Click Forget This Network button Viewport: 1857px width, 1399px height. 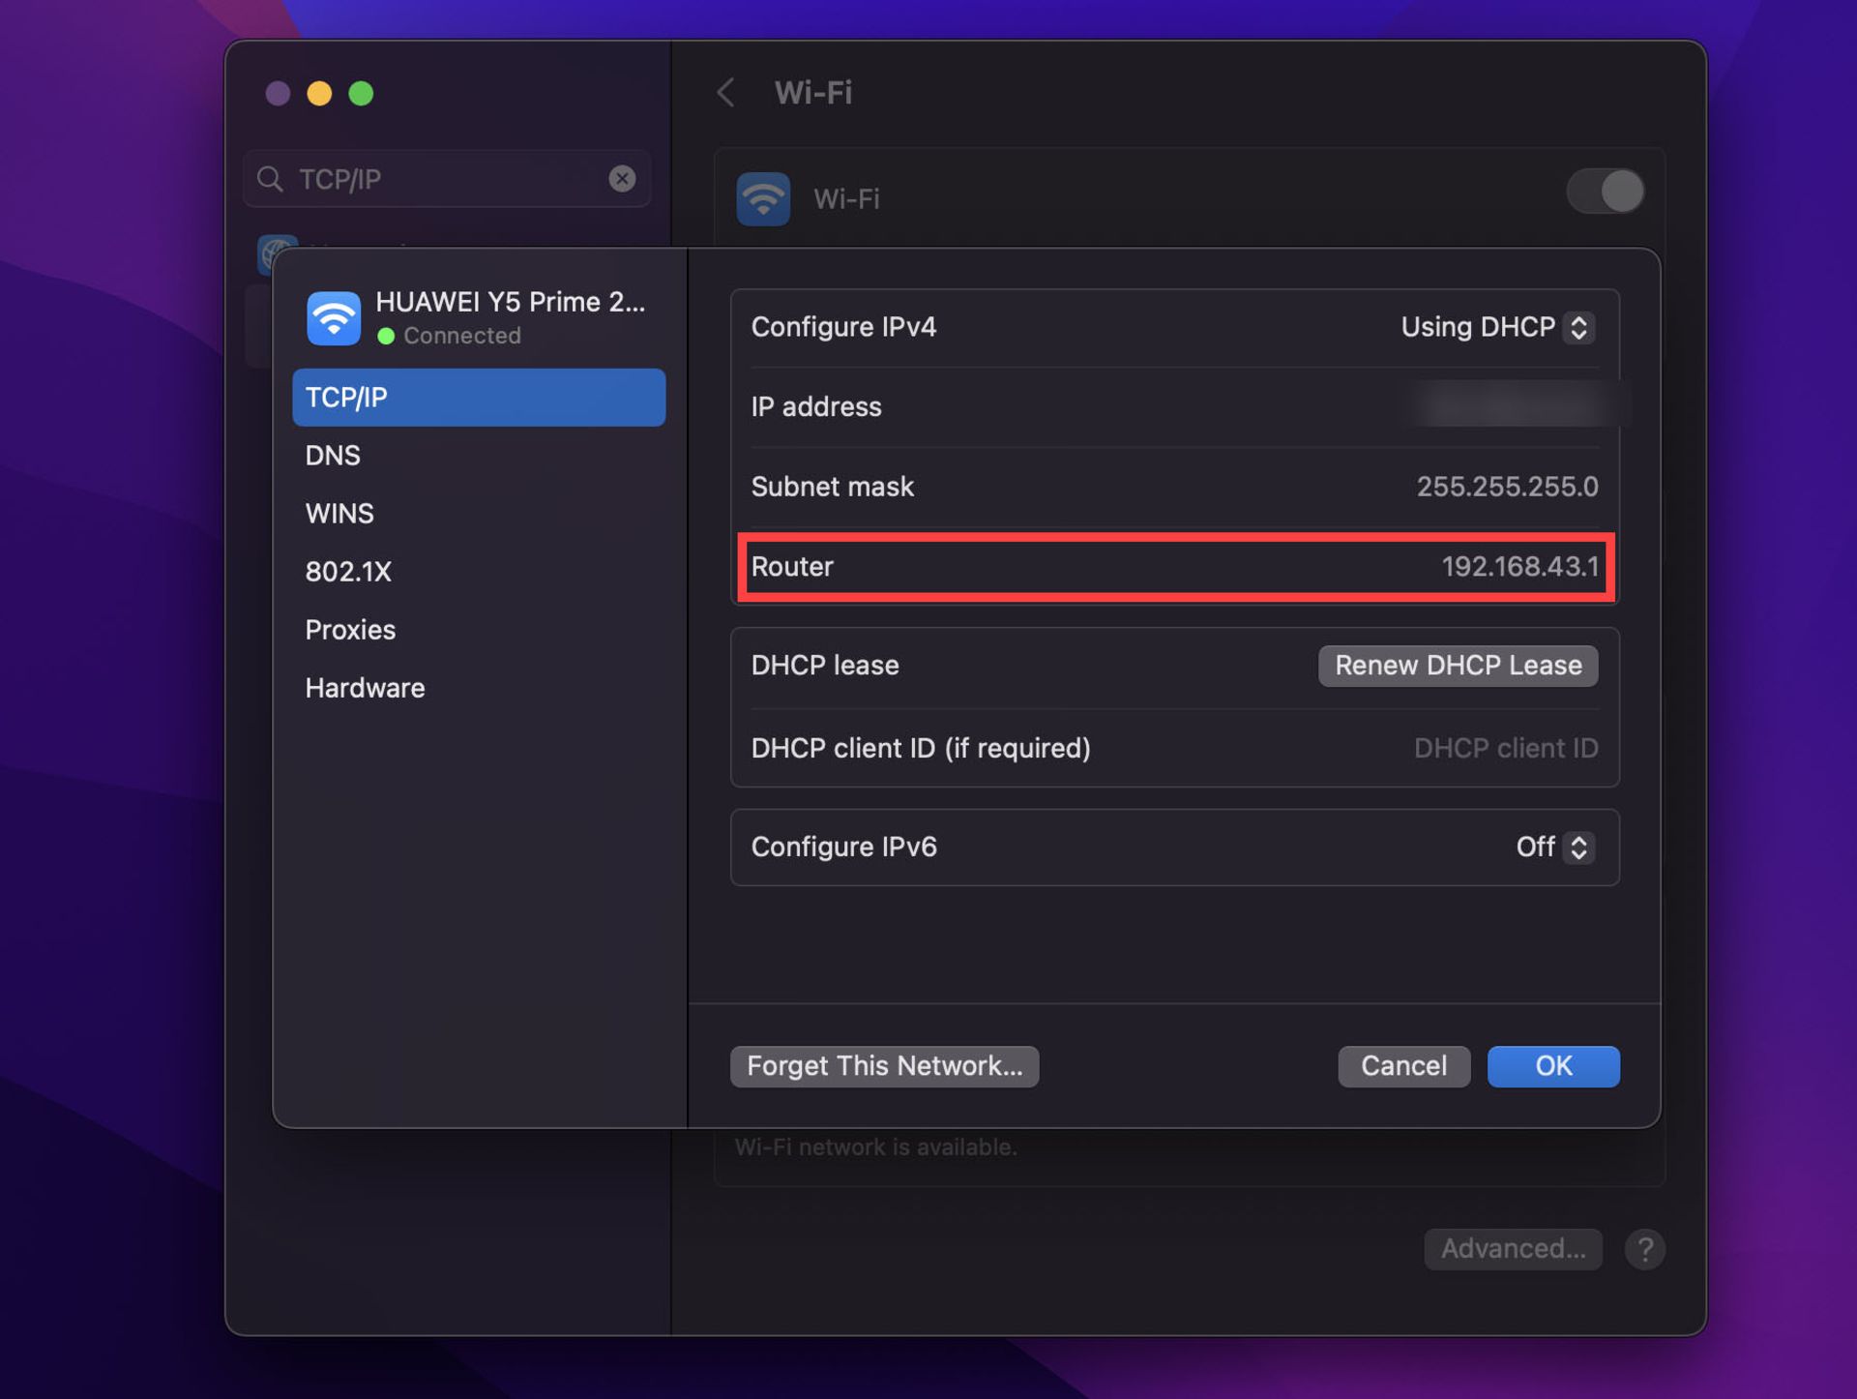click(884, 1066)
